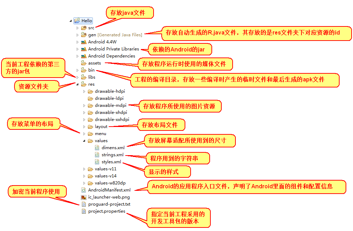Click the drawable-mdpi folder icon
This screenshot has width=353, height=231.
coord(90,105)
